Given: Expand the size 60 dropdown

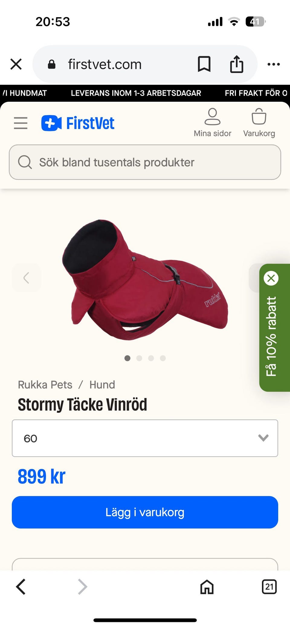Looking at the screenshot, I should pos(145,438).
